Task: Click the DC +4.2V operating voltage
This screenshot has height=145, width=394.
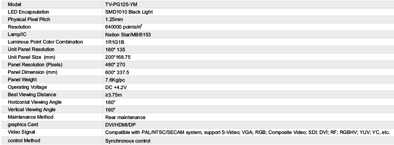Action: (x=115, y=87)
